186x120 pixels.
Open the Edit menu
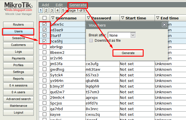(x=59, y=5)
